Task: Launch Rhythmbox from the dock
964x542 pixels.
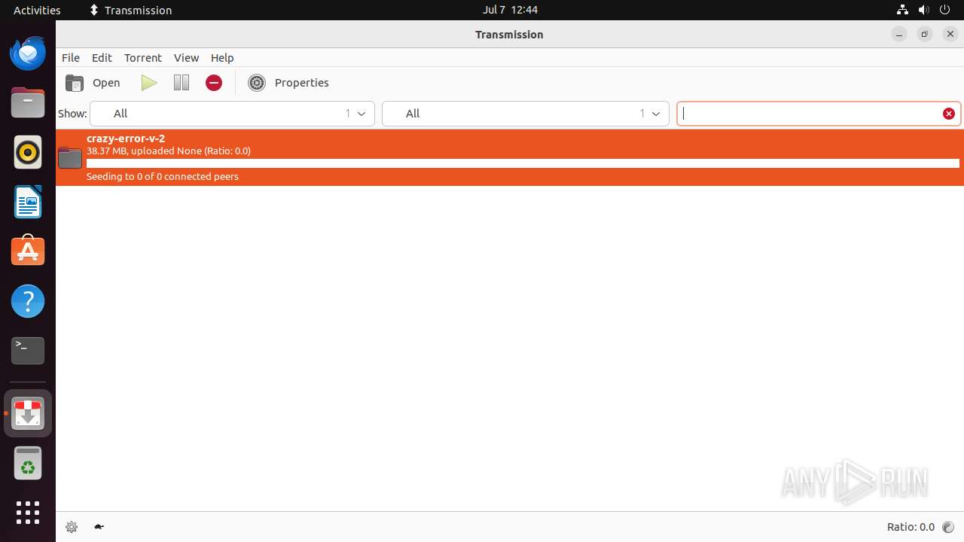Action: (28, 153)
